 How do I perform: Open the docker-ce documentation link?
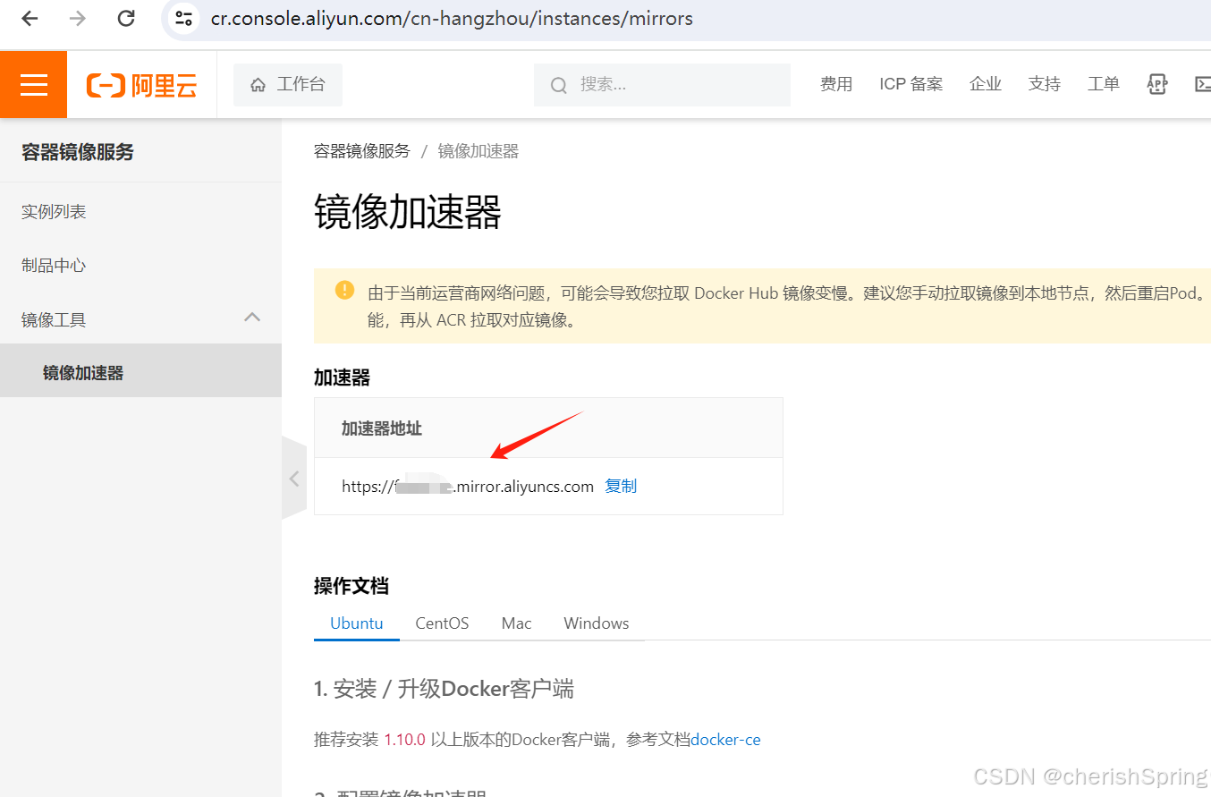click(725, 740)
